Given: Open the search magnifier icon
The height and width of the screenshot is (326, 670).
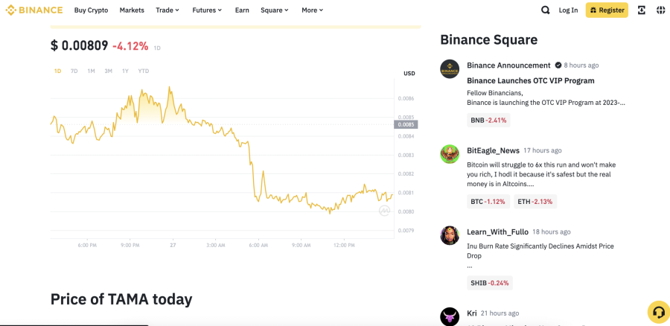Looking at the screenshot, I should (x=545, y=10).
